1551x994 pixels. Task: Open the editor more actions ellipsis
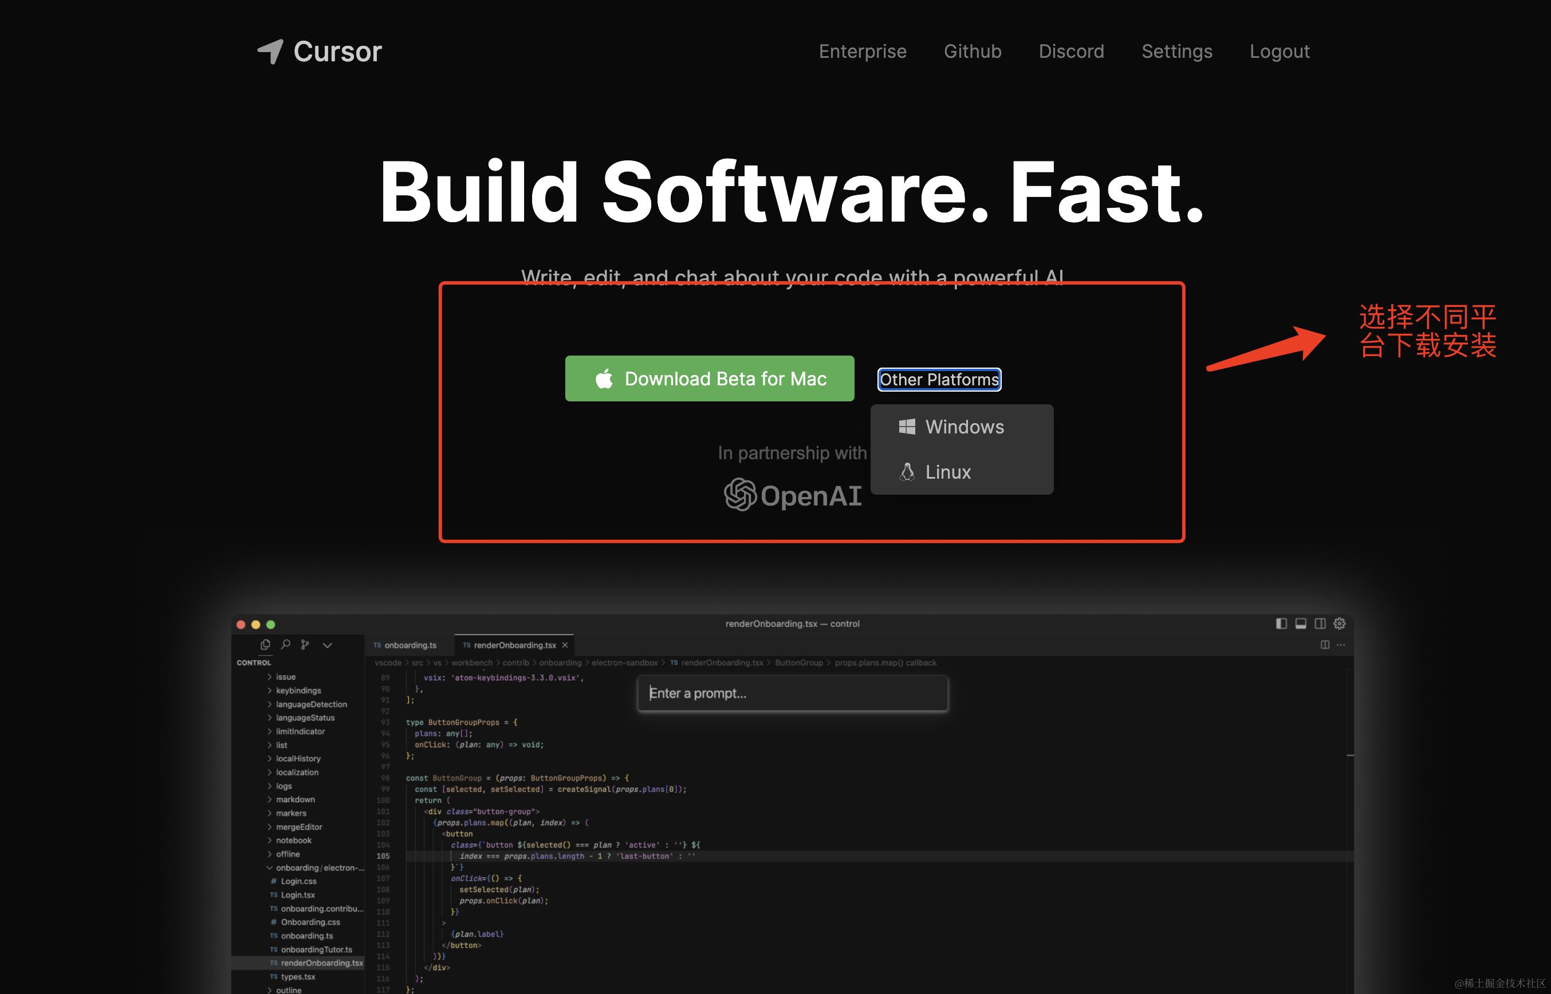click(1341, 644)
